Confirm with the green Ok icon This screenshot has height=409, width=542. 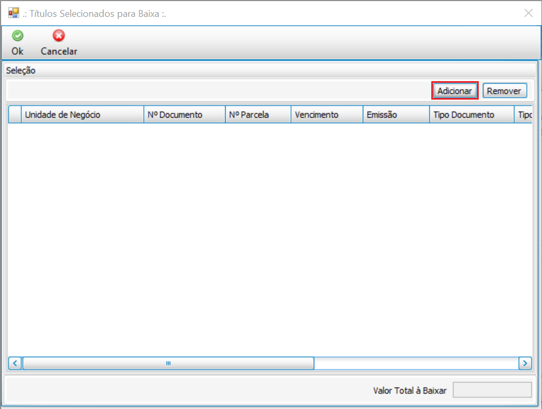(17, 36)
